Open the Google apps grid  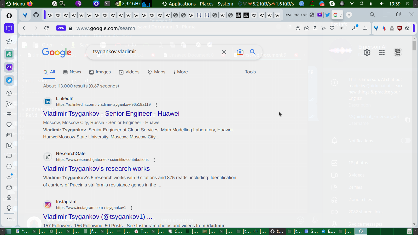pyautogui.click(x=382, y=52)
